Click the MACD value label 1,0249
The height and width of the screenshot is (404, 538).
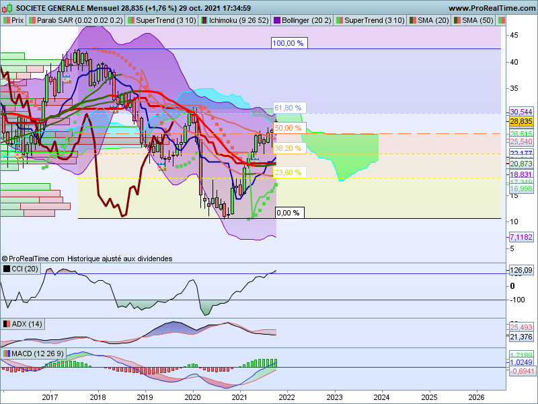point(521,362)
